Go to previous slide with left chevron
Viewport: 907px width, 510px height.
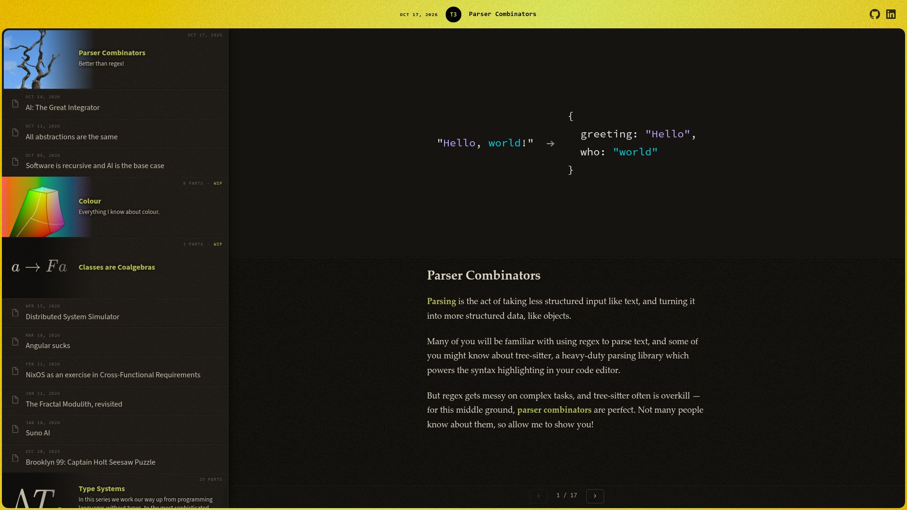539,496
